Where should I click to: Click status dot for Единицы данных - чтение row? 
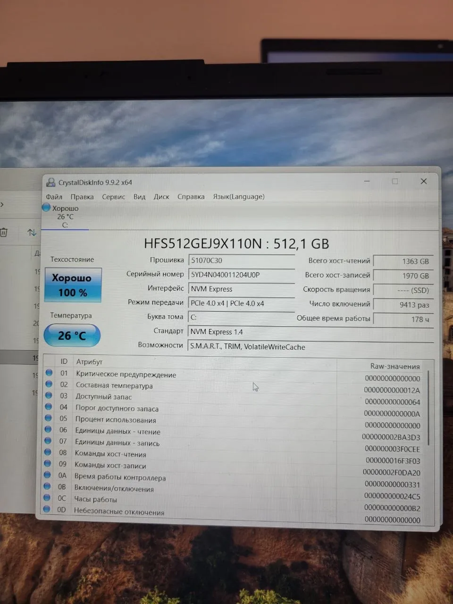click(x=48, y=429)
